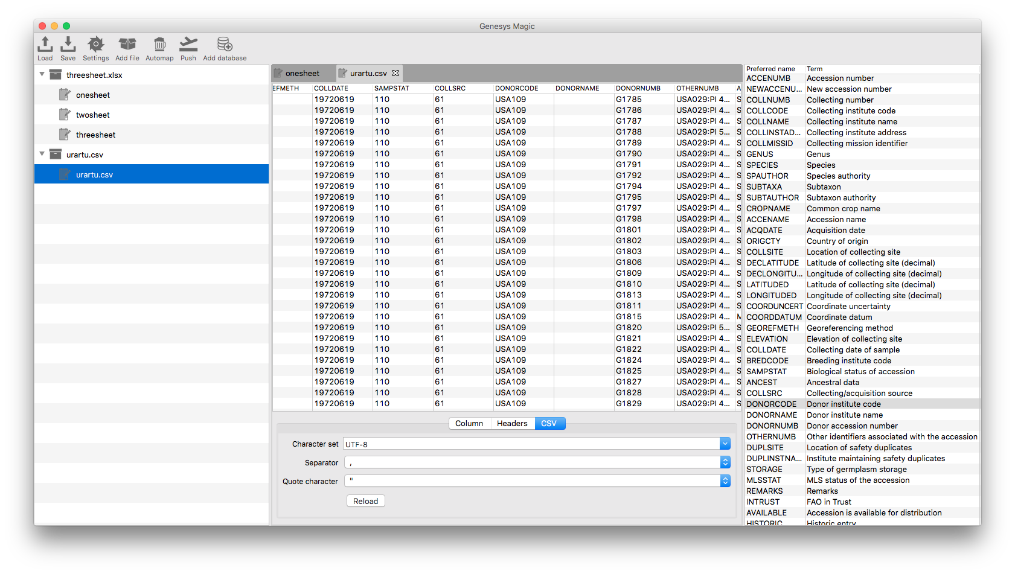Image resolution: width=1015 pixels, height=574 pixels.
Task: Select the urartu.csv tab
Action: tap(368, 73)
